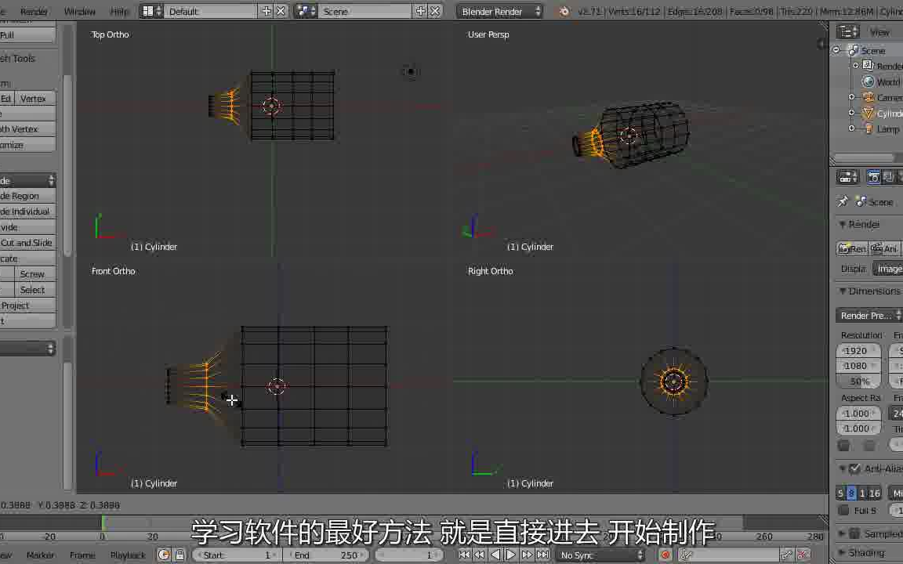Click the Screw button in the tool shelf

click(x=32, y=273)
